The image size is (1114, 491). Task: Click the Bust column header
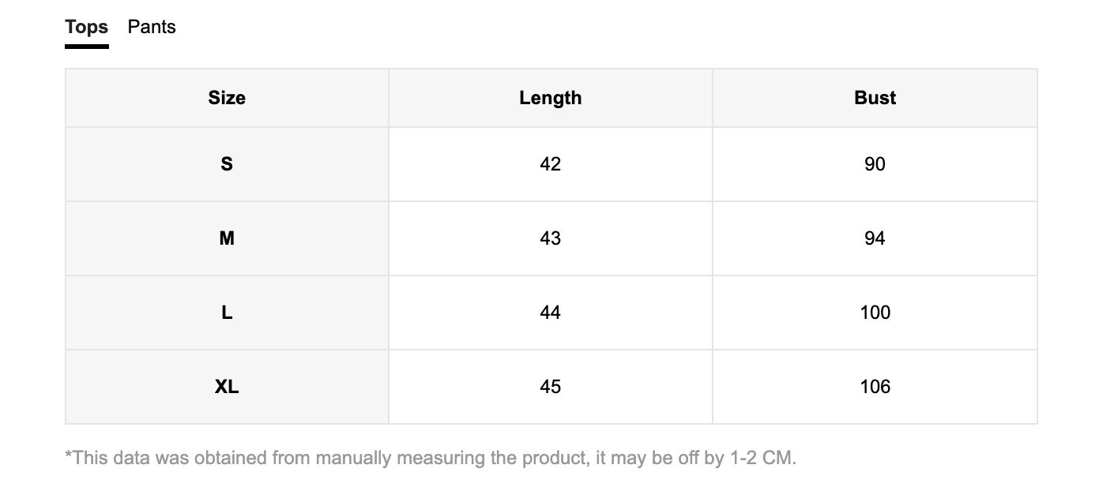pyautogui.click(x=875, y=98)
